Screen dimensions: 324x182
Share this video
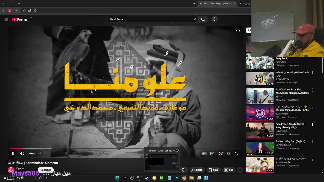[x=197, y=170]
